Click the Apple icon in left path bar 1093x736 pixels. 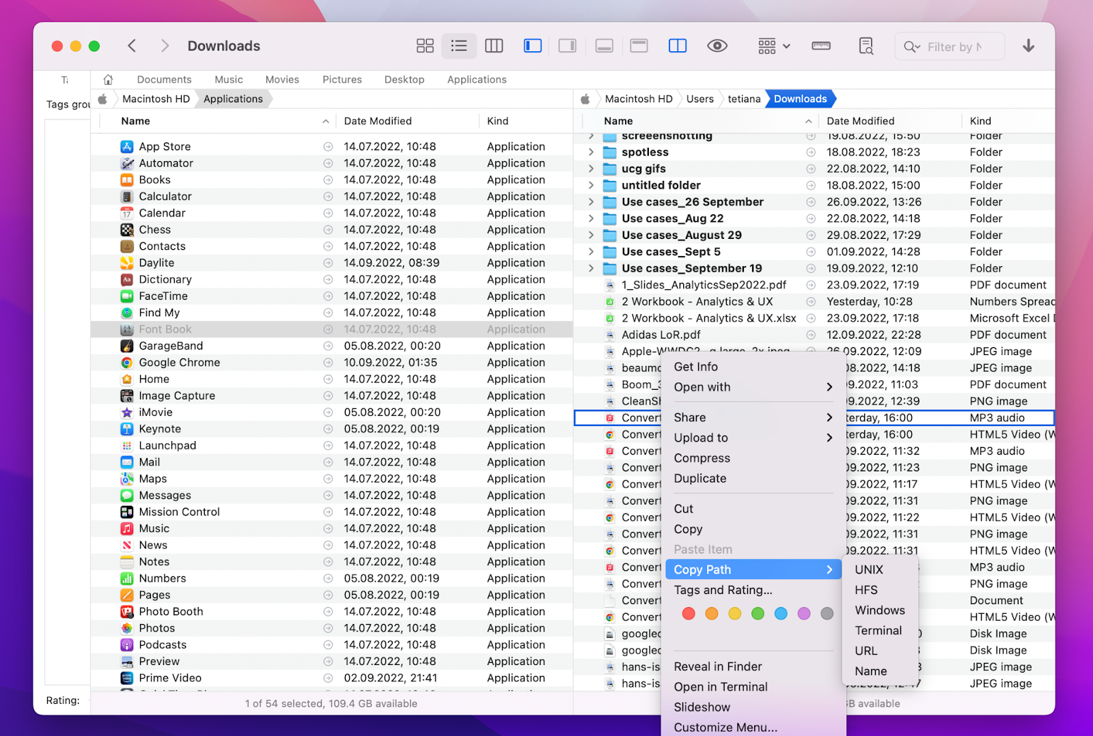coord(102,99)
